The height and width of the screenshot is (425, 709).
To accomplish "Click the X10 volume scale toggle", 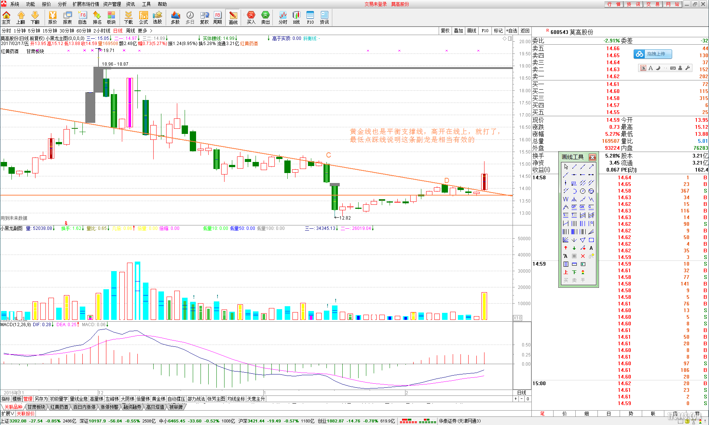I will pos(518,318).
